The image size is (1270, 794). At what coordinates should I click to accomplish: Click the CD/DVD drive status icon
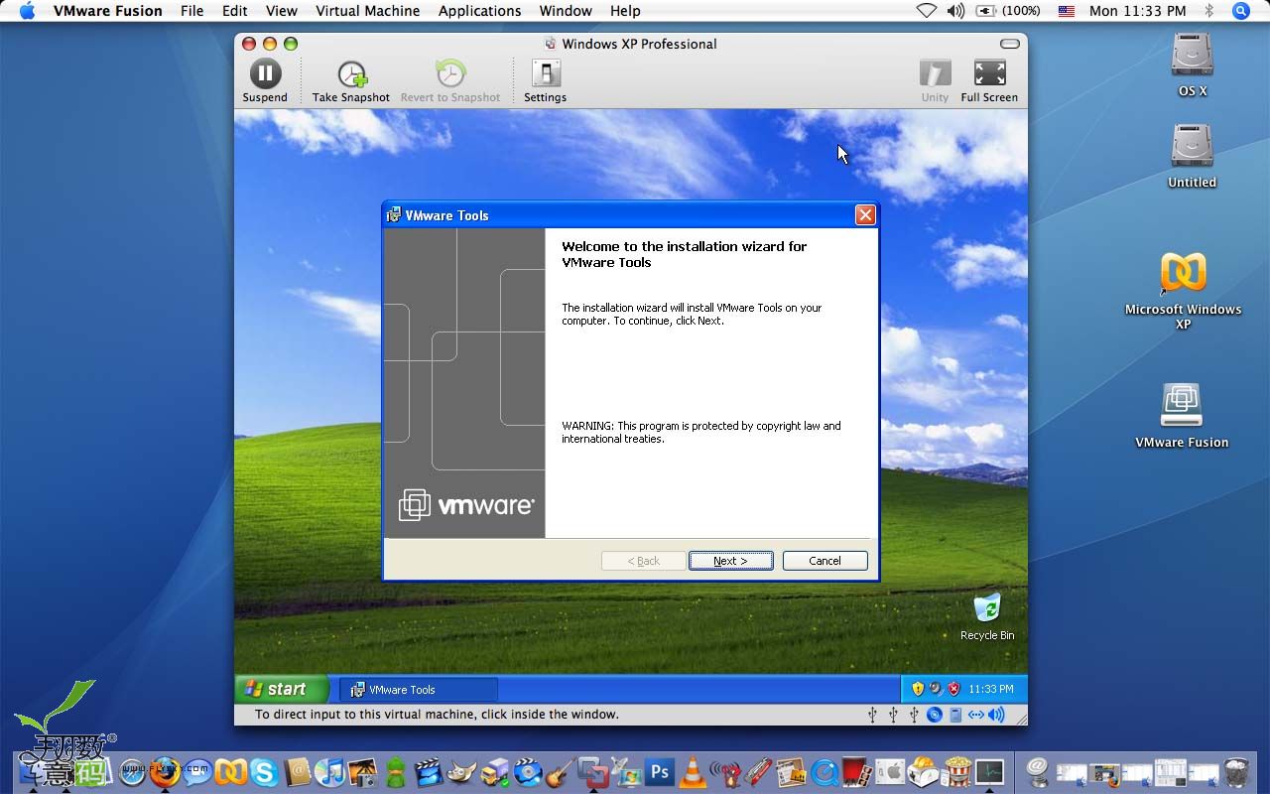(935, 715)
